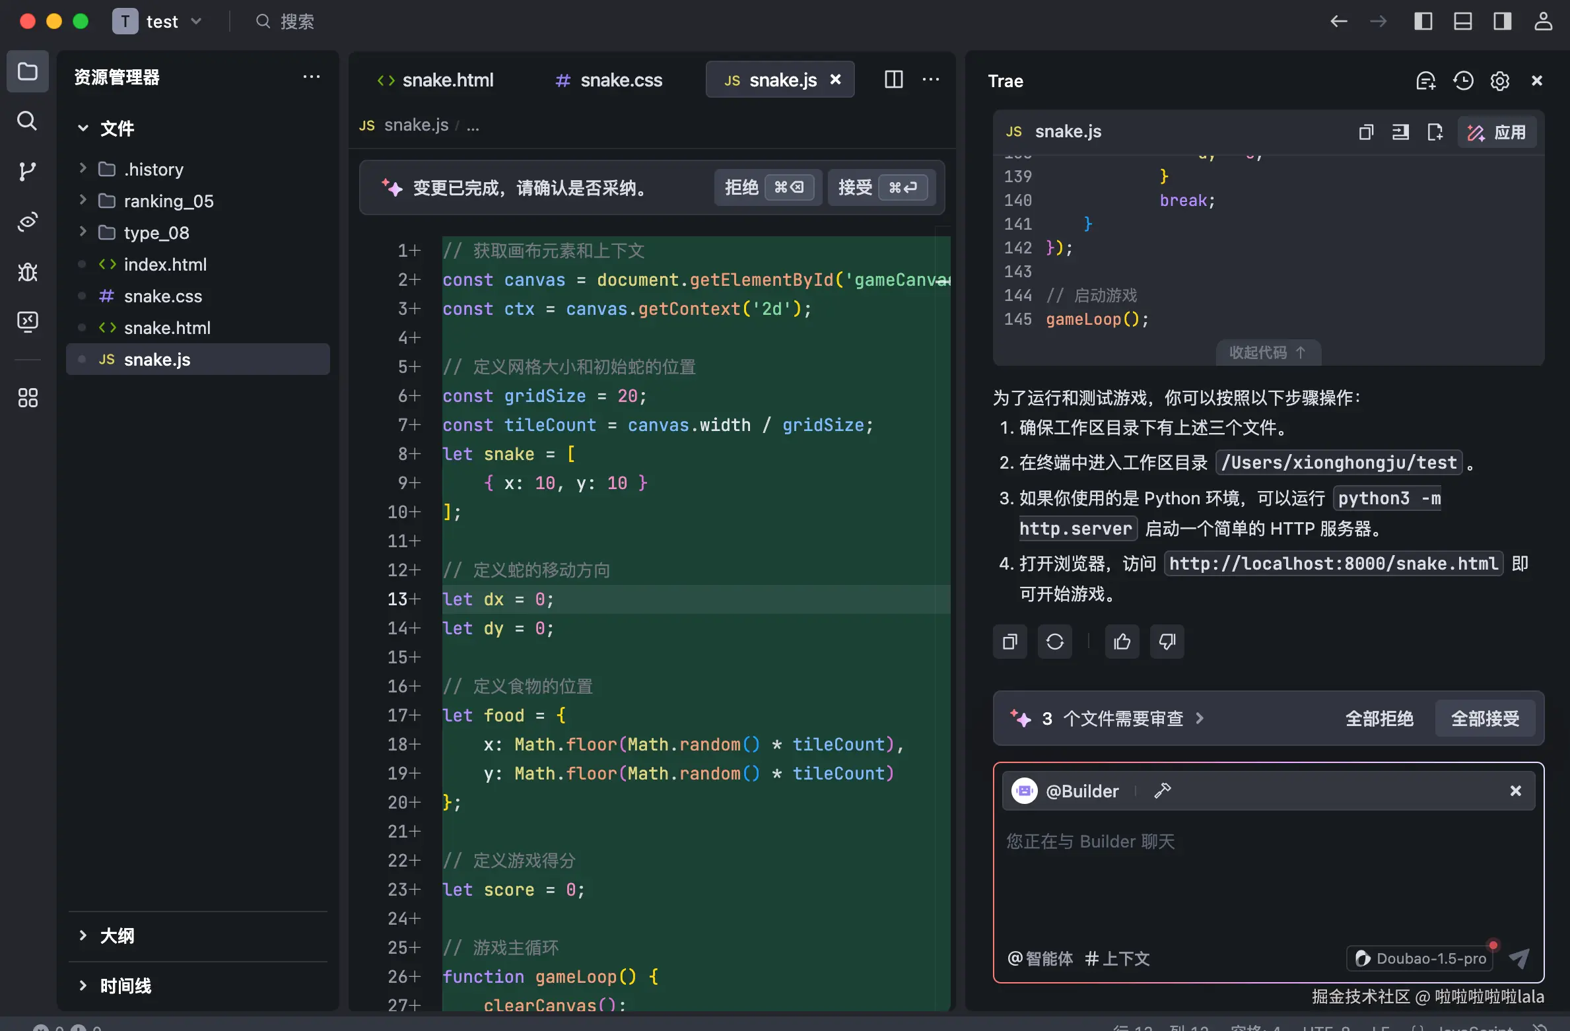Toggle the bottom panel visibility

1463,20
